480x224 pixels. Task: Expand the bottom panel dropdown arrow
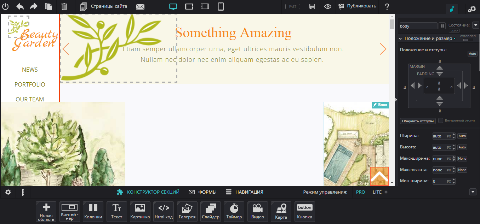click(x=473, y=192)
